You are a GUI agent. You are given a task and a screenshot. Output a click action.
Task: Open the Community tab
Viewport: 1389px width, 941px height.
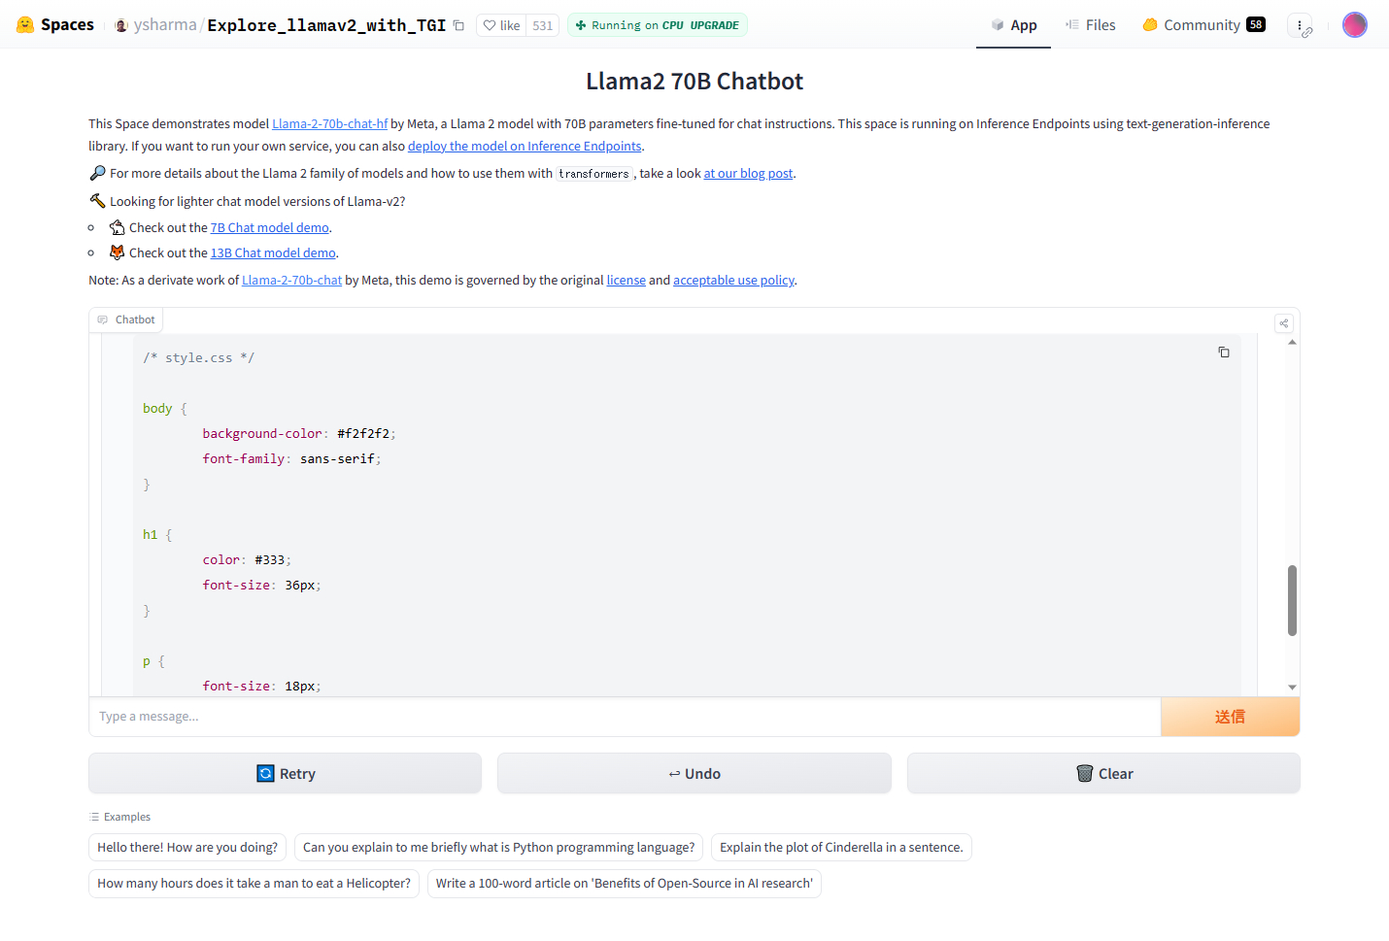tap(1203, 25)
